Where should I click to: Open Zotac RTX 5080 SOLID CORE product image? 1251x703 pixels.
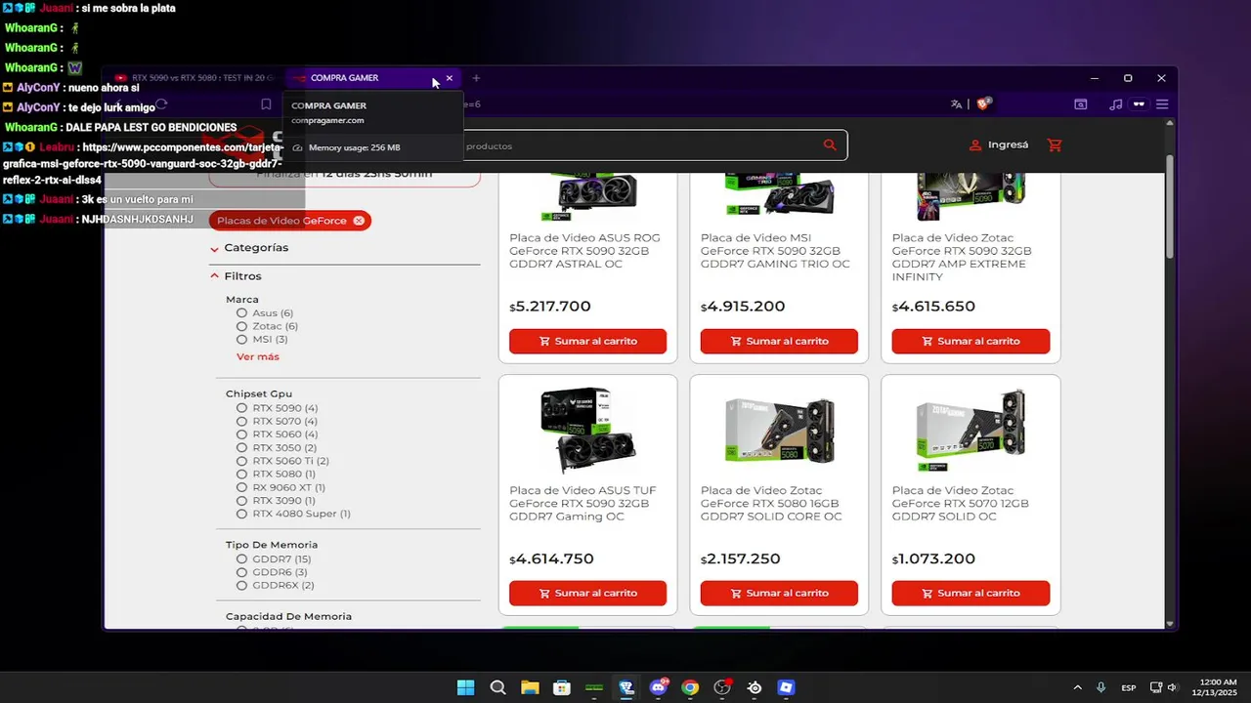coord(779,430)
